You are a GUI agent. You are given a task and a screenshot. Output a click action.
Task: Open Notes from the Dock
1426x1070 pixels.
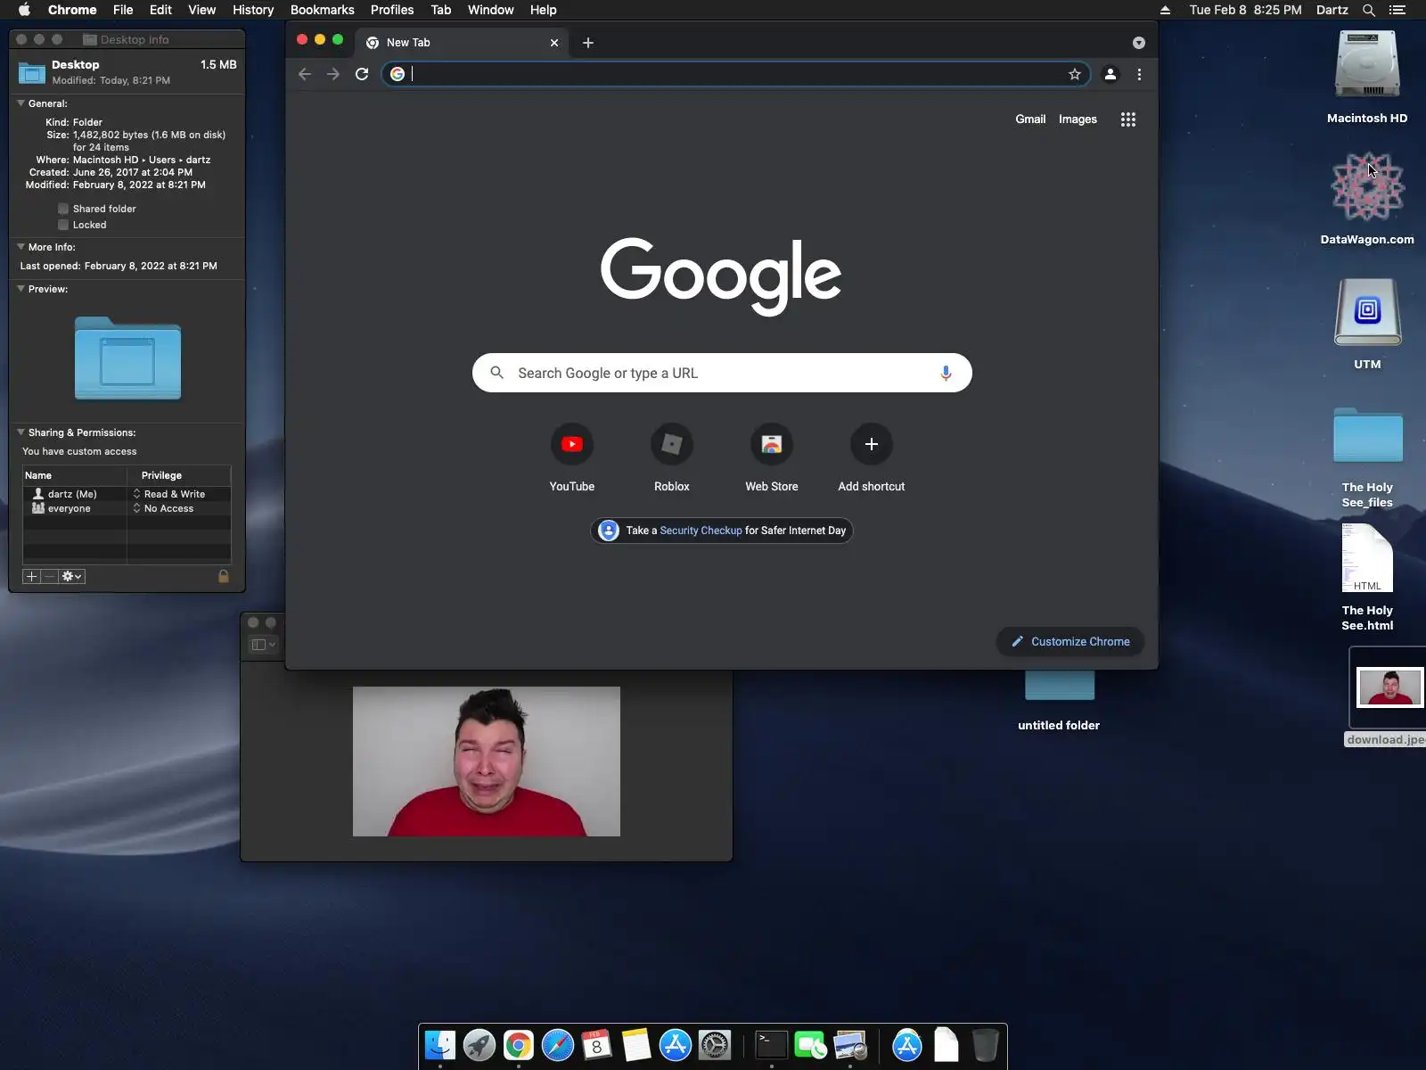[x=636, y=1045]
